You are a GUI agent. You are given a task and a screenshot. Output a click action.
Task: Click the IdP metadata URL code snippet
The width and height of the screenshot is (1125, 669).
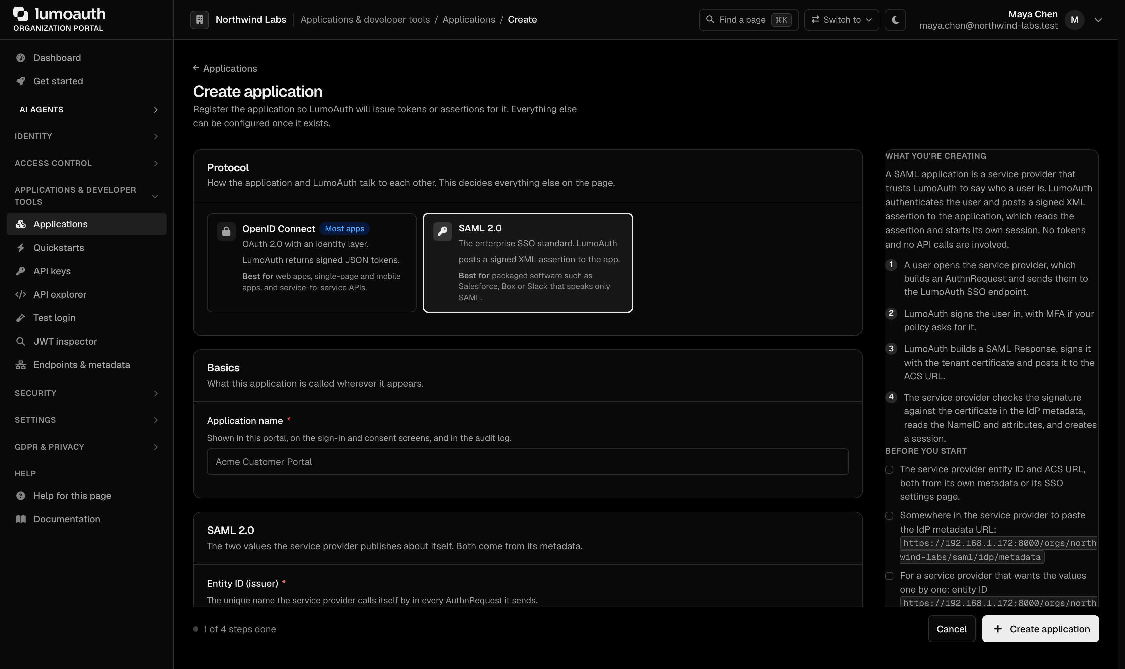coord(998,550)
